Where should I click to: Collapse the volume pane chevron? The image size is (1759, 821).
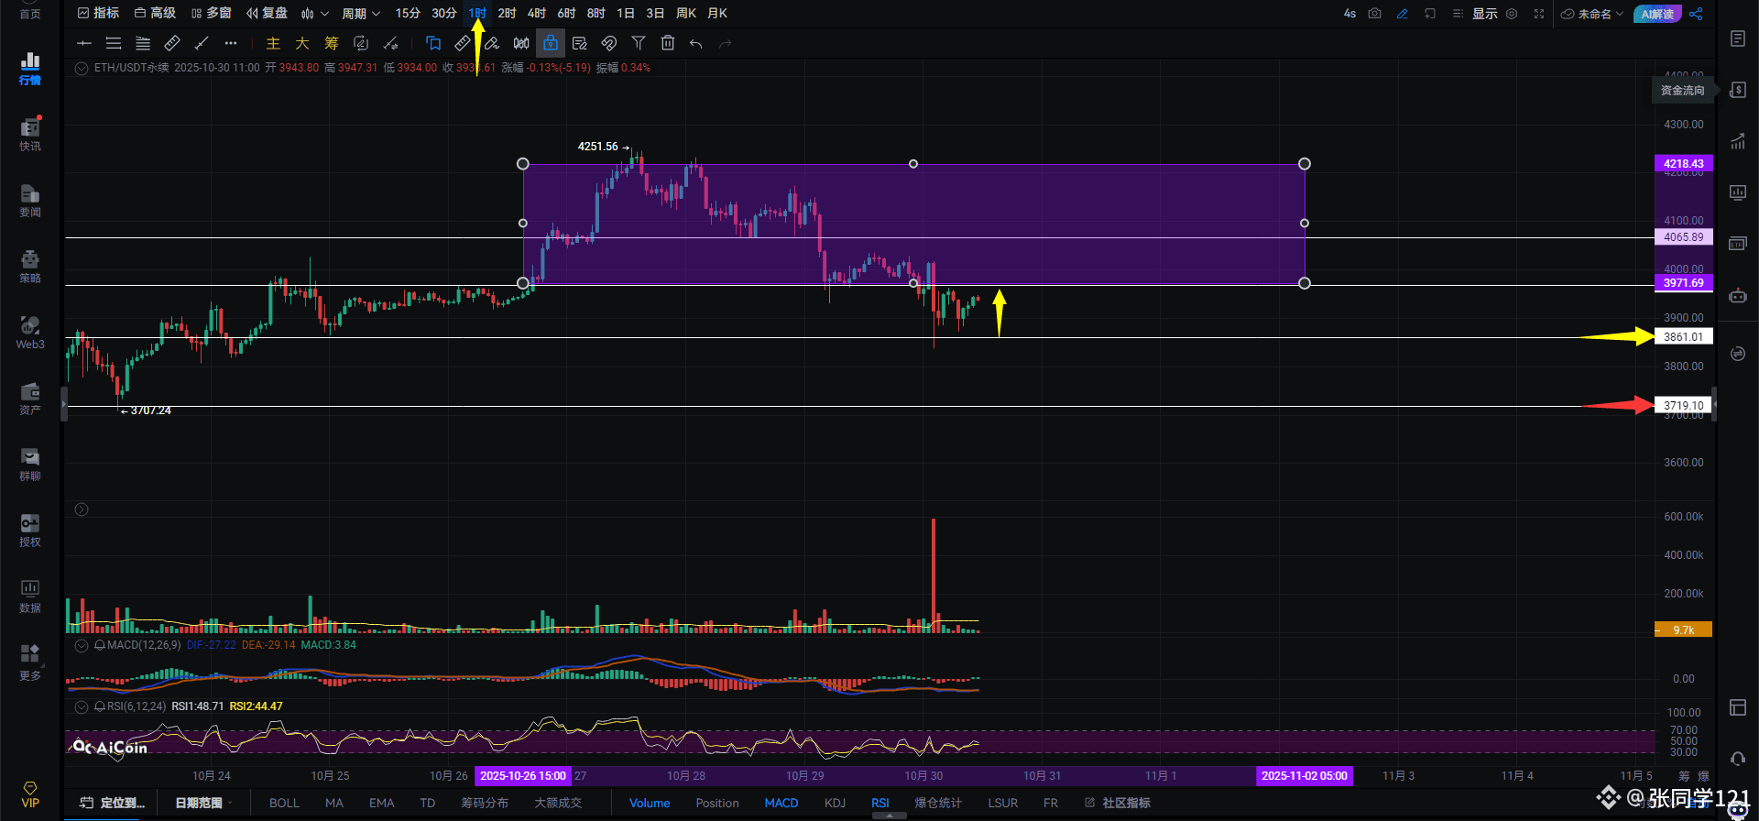click(x=82, y=509)
